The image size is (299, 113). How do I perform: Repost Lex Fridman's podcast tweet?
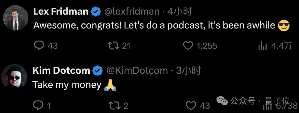click(x=113, y=46)
